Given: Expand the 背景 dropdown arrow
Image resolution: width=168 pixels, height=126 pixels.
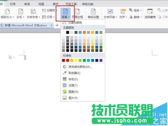Looking at the screenshot, I should point(69,17).
